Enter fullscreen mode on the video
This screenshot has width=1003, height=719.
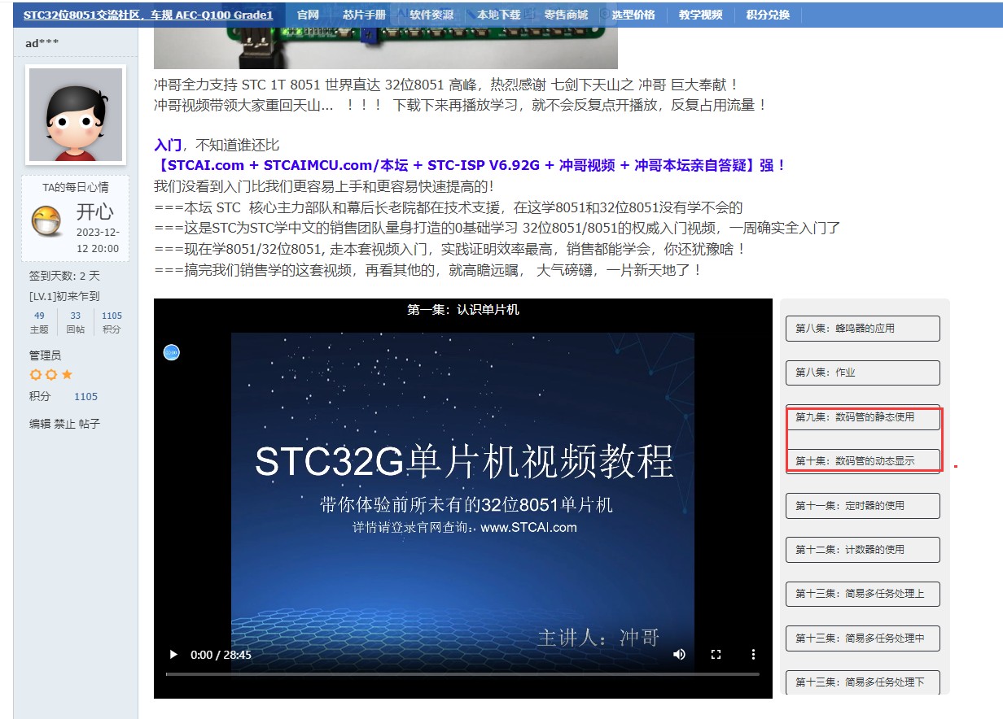click(716, 654)
